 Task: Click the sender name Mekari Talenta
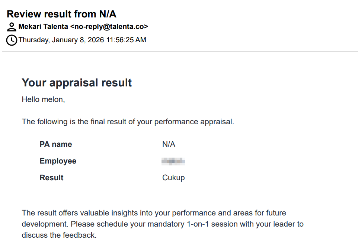[x=43, y=27]
